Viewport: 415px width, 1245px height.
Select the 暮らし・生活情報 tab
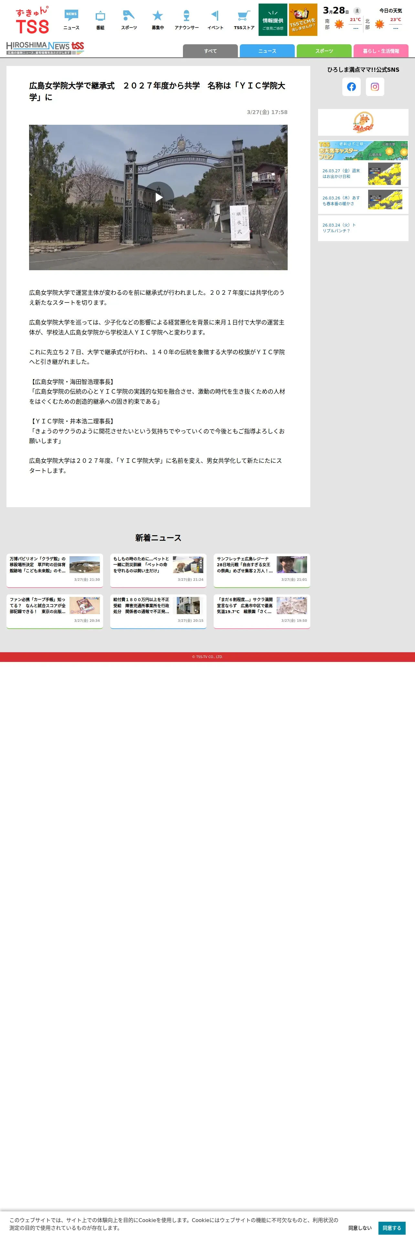click(x=381, y=51)
